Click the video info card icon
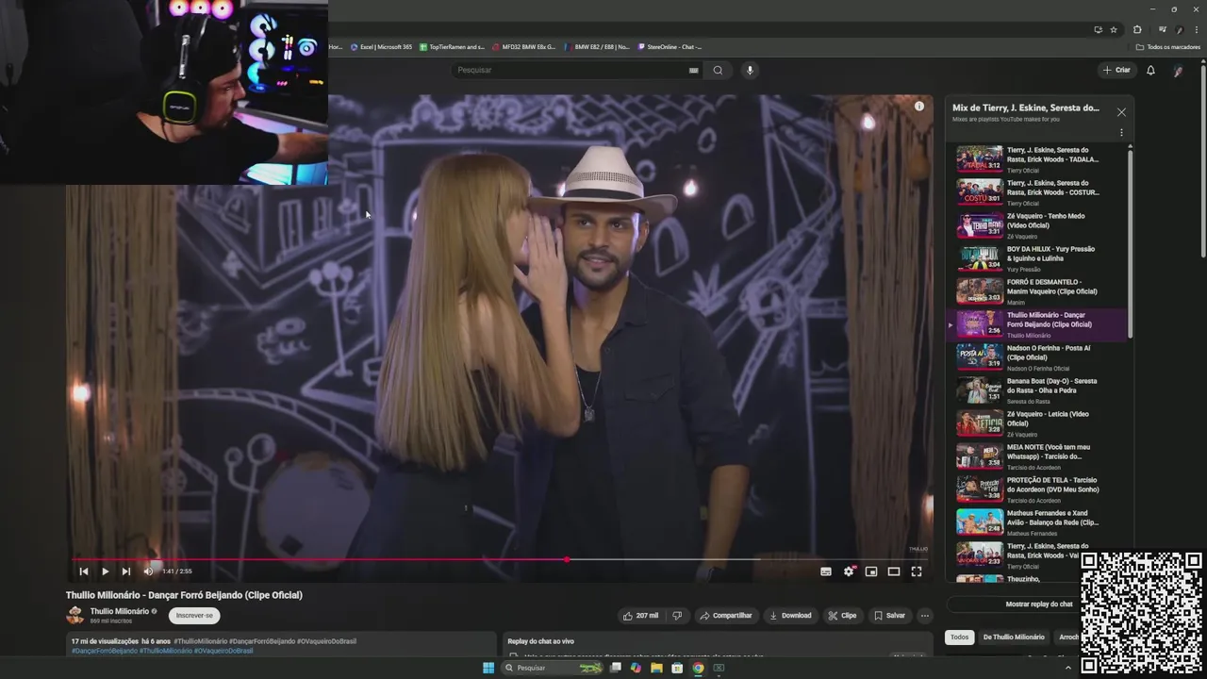The width and height of the screenshot is (1207, 679). point(919,107)
